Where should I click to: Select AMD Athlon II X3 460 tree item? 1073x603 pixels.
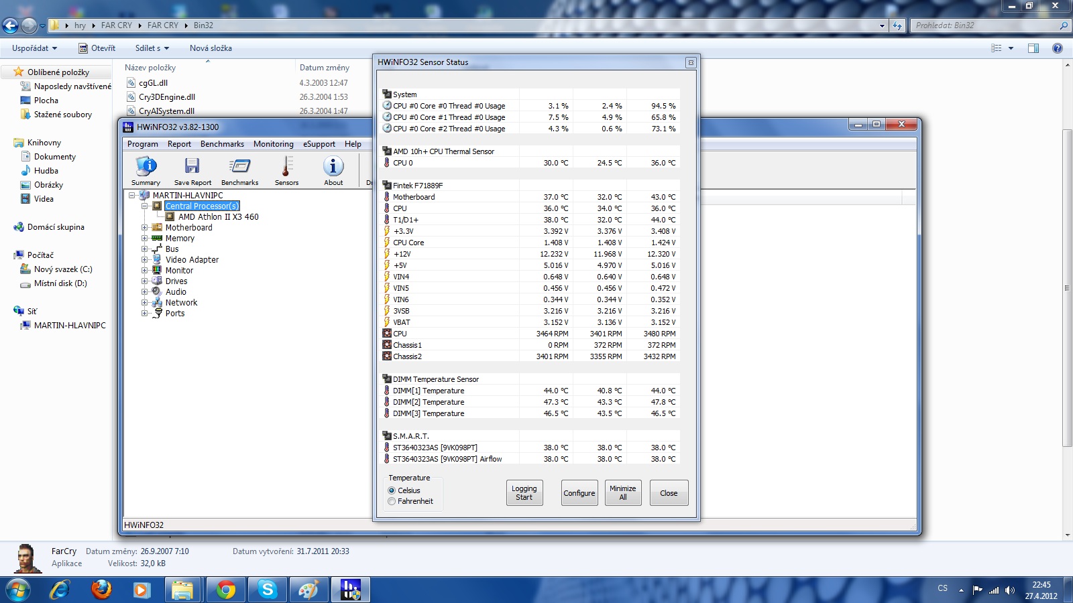218,217
